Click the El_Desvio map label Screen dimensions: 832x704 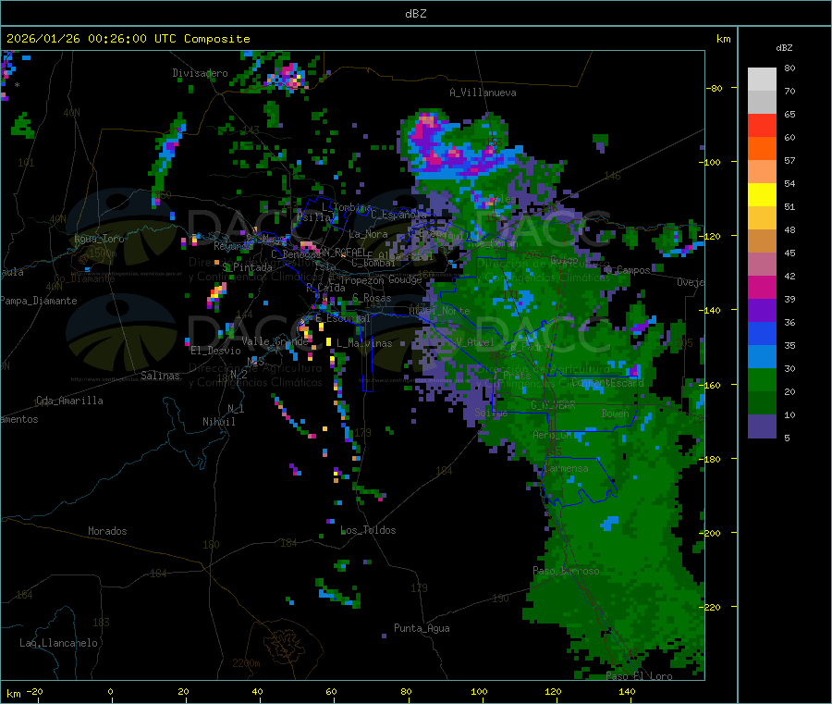(216, 351)
